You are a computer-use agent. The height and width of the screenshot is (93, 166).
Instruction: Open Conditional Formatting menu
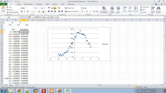coord(104,10)
